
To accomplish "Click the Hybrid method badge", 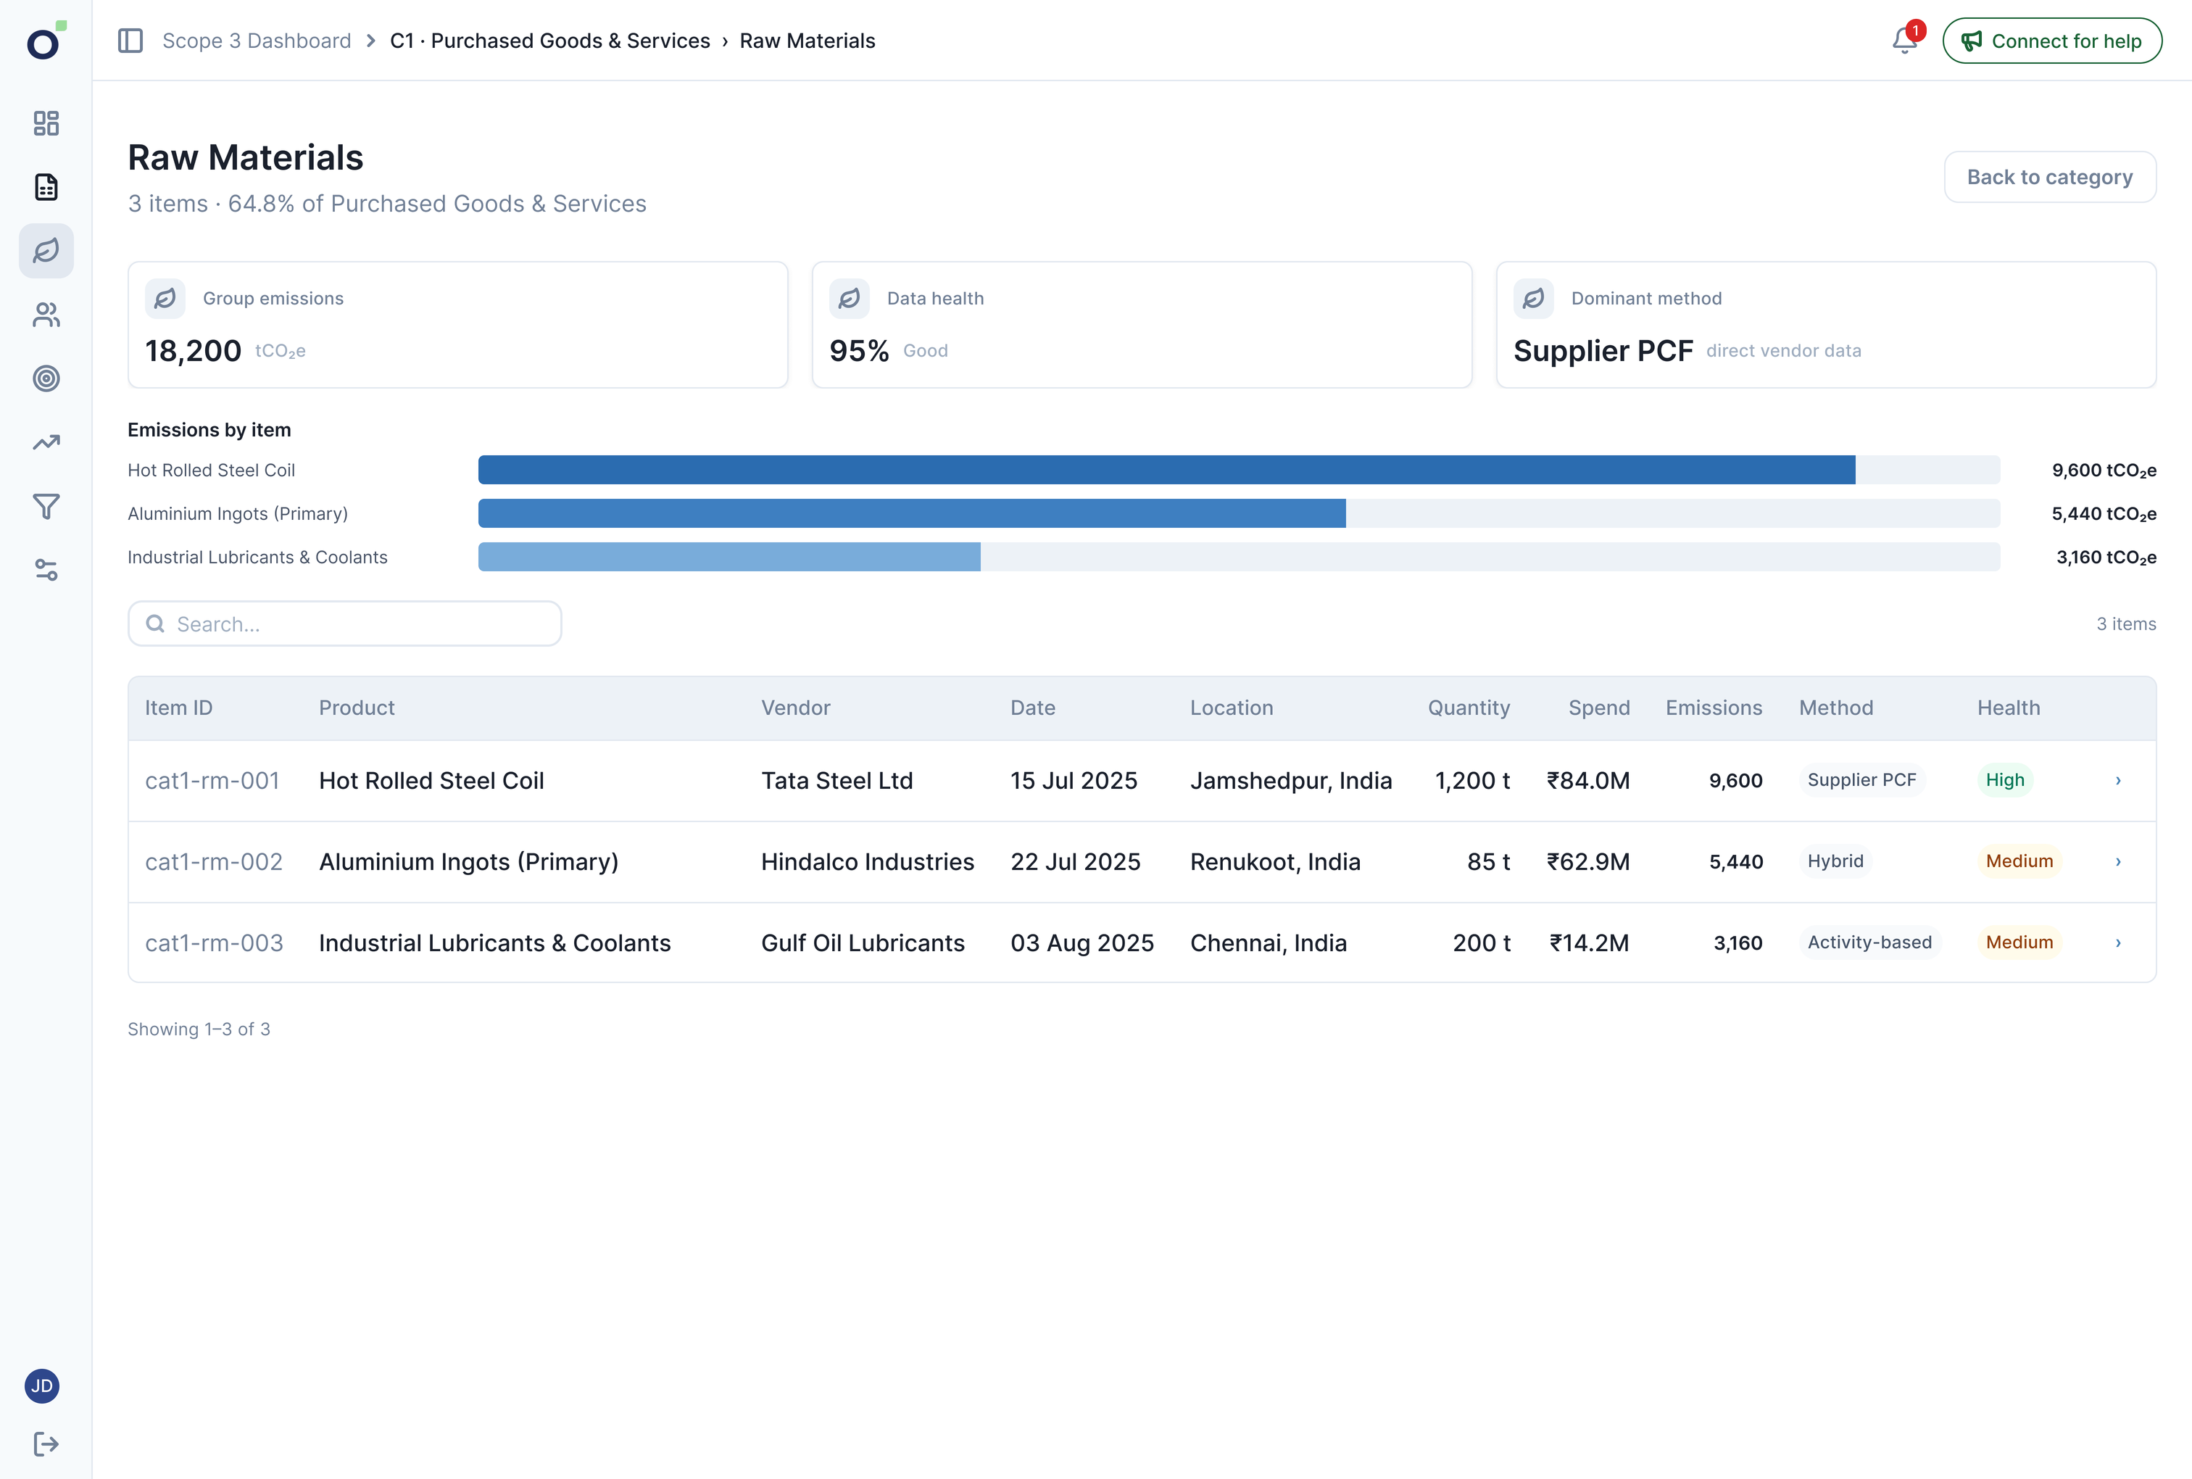I will pos(1835,861).
